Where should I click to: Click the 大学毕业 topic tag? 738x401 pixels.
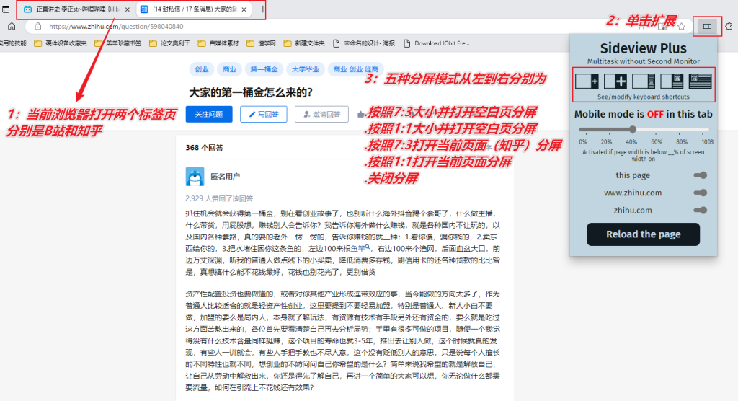[305, 69]
